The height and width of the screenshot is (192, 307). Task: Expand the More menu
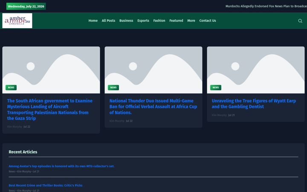click(191, 20)
